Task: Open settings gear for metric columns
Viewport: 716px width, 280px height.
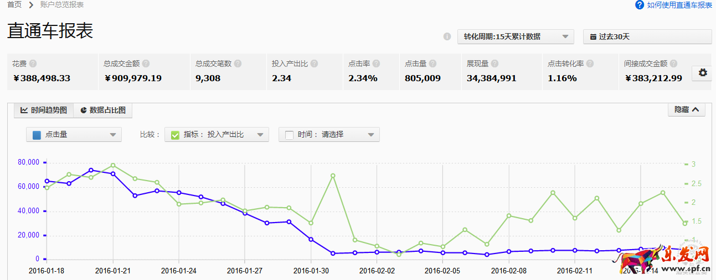Action: click(703, 73)
